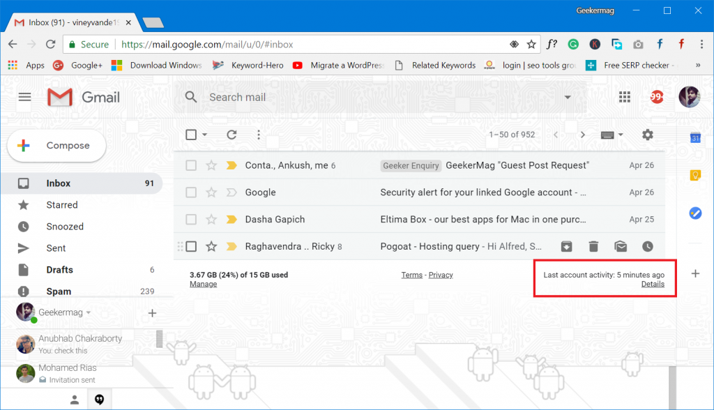Tick checkbox for Dasha Gapich email
The height and width of the screenshot is (410, 714).
[x=191, y=220]
